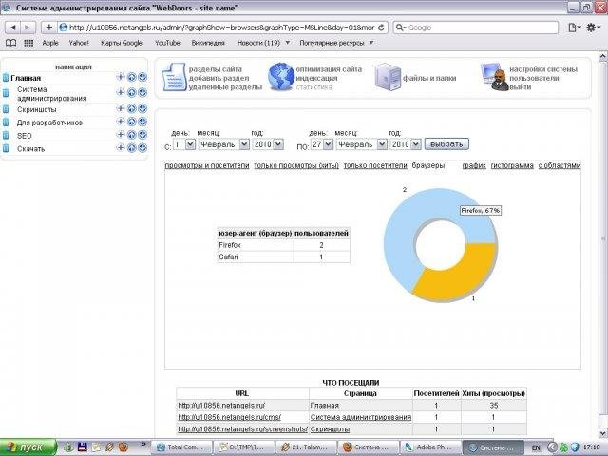Move Скриншоты up with arrow icon
This screenshot has width=608, height=456.
coord(131,109)
